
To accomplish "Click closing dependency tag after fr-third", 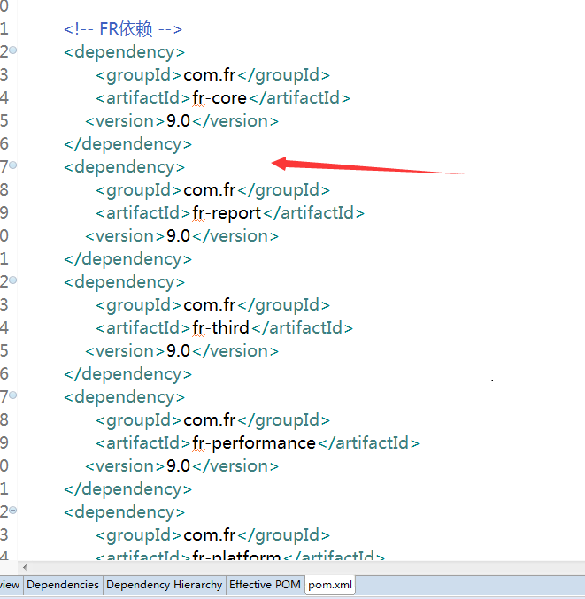I will pyautogui.click(x=128, y=374).
